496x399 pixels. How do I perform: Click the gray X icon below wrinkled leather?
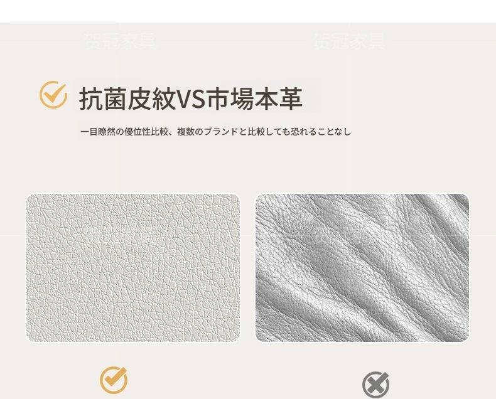tap(376, 385)
